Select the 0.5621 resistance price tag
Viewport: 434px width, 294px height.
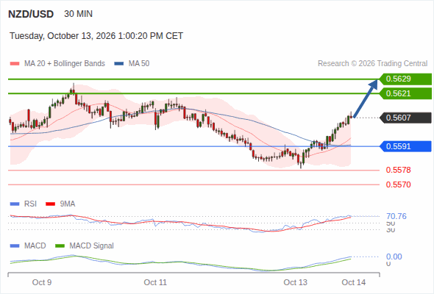coord(405,93)
